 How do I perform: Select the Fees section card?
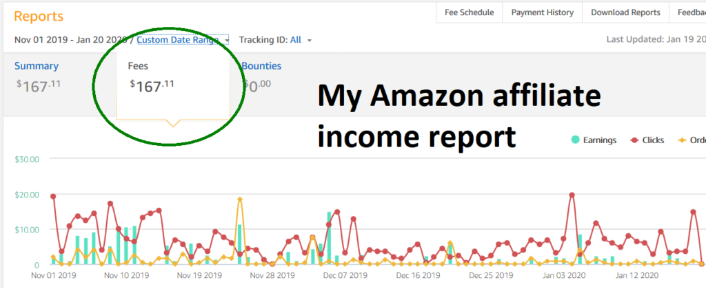173,86
